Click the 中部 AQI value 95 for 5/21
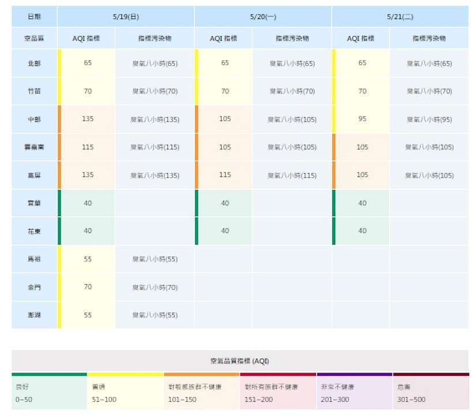 coord(362,119)
